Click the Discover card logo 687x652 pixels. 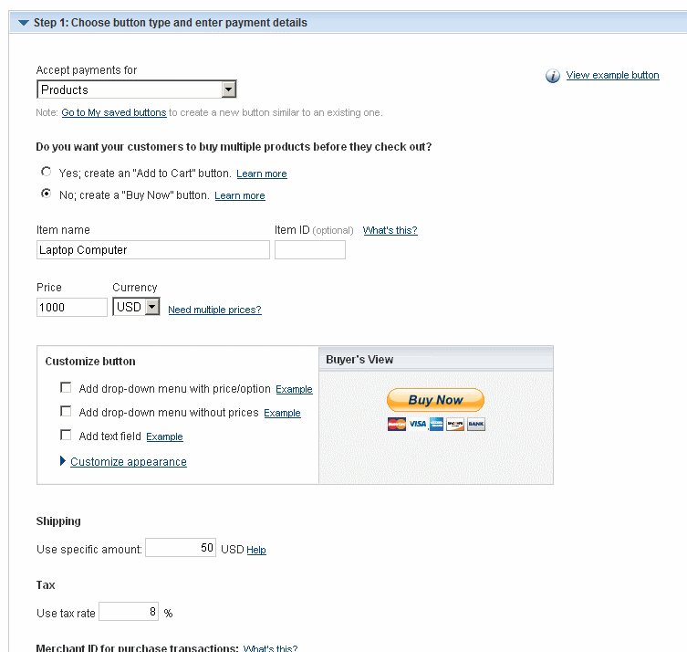(x=455, y=424)
